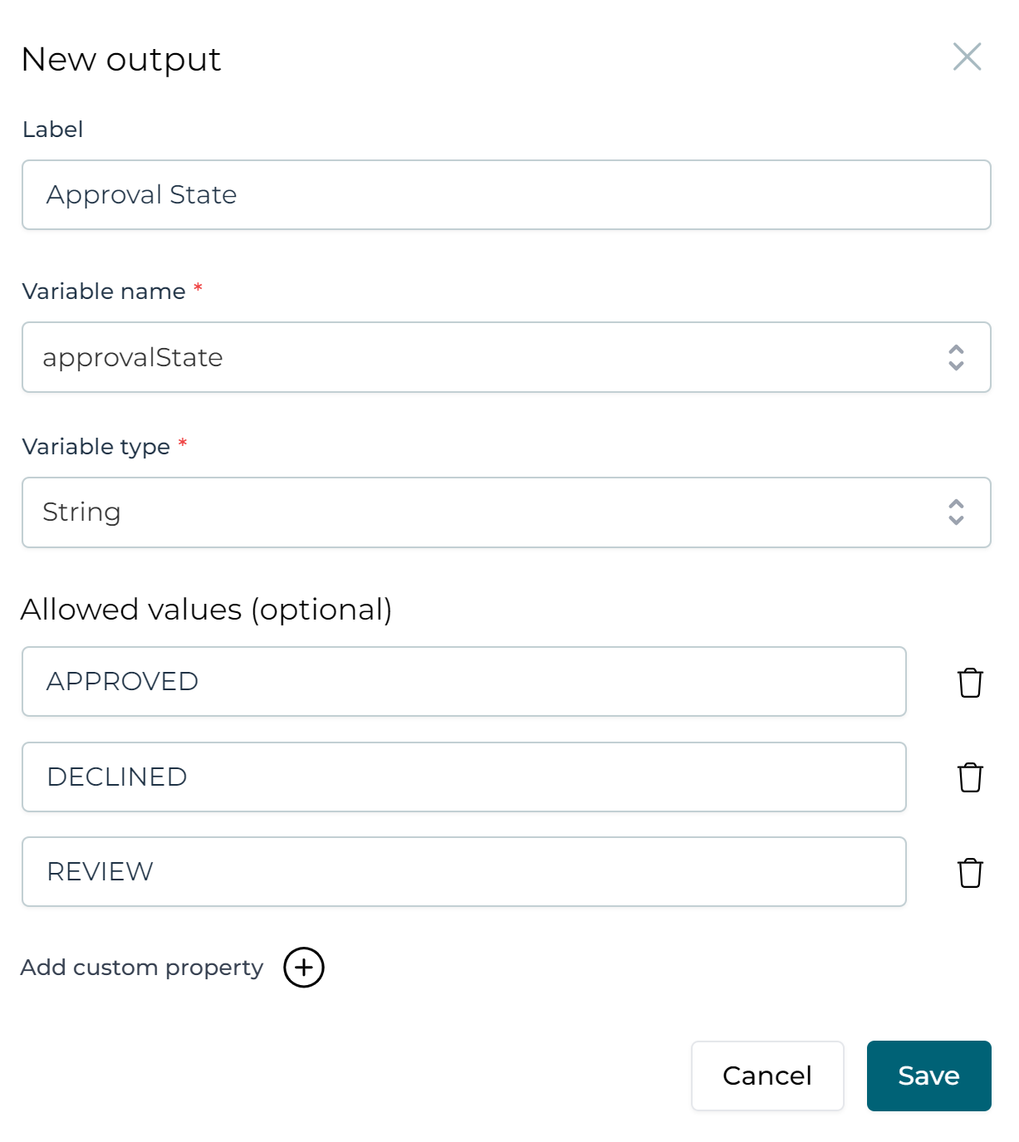Click the X to close the New output dialog
Screen dimensions: 1019x1142
point(967,57)
